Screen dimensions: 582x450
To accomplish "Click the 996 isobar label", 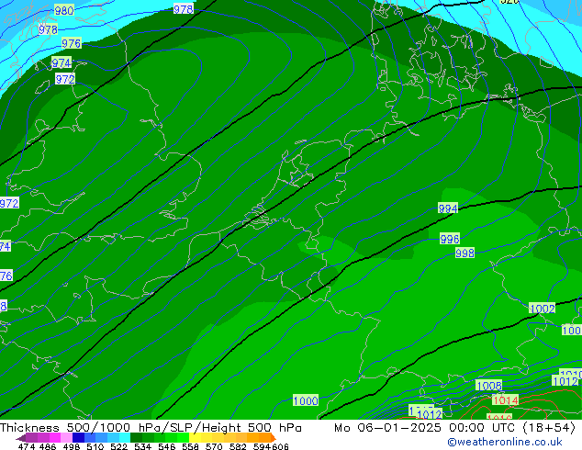I will click(450, 239).
